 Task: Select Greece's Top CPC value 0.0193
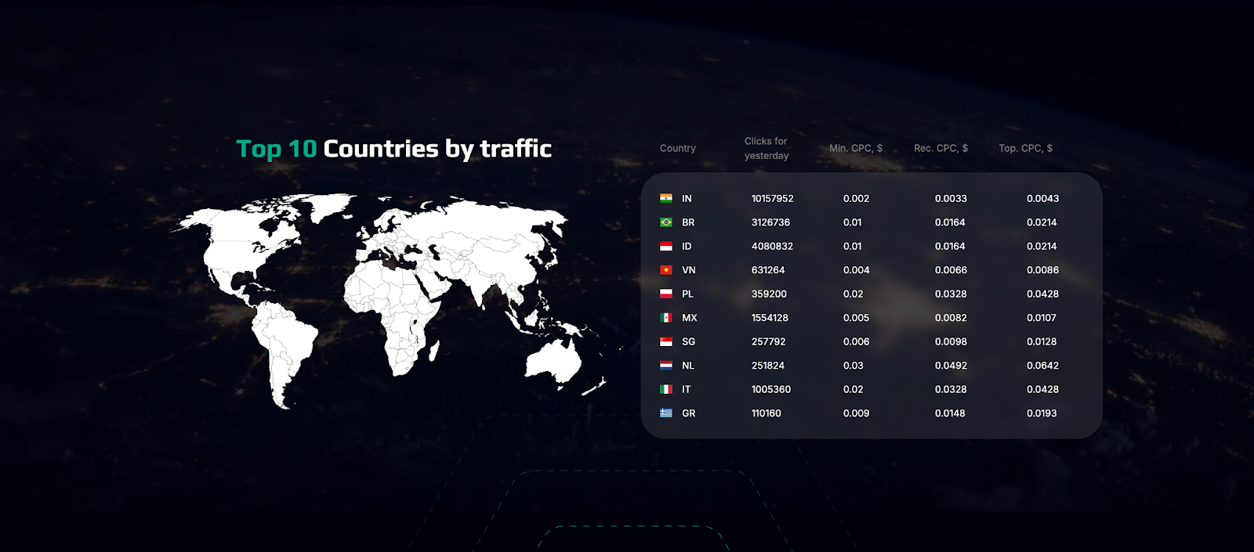[1042, 413]
